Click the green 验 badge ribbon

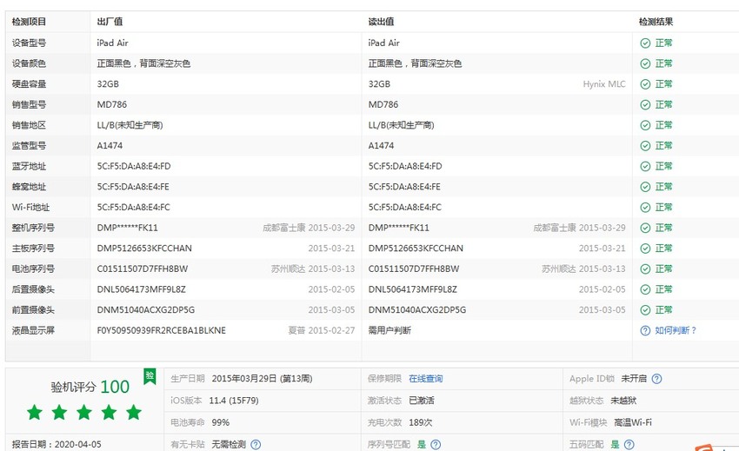point(150,376)
